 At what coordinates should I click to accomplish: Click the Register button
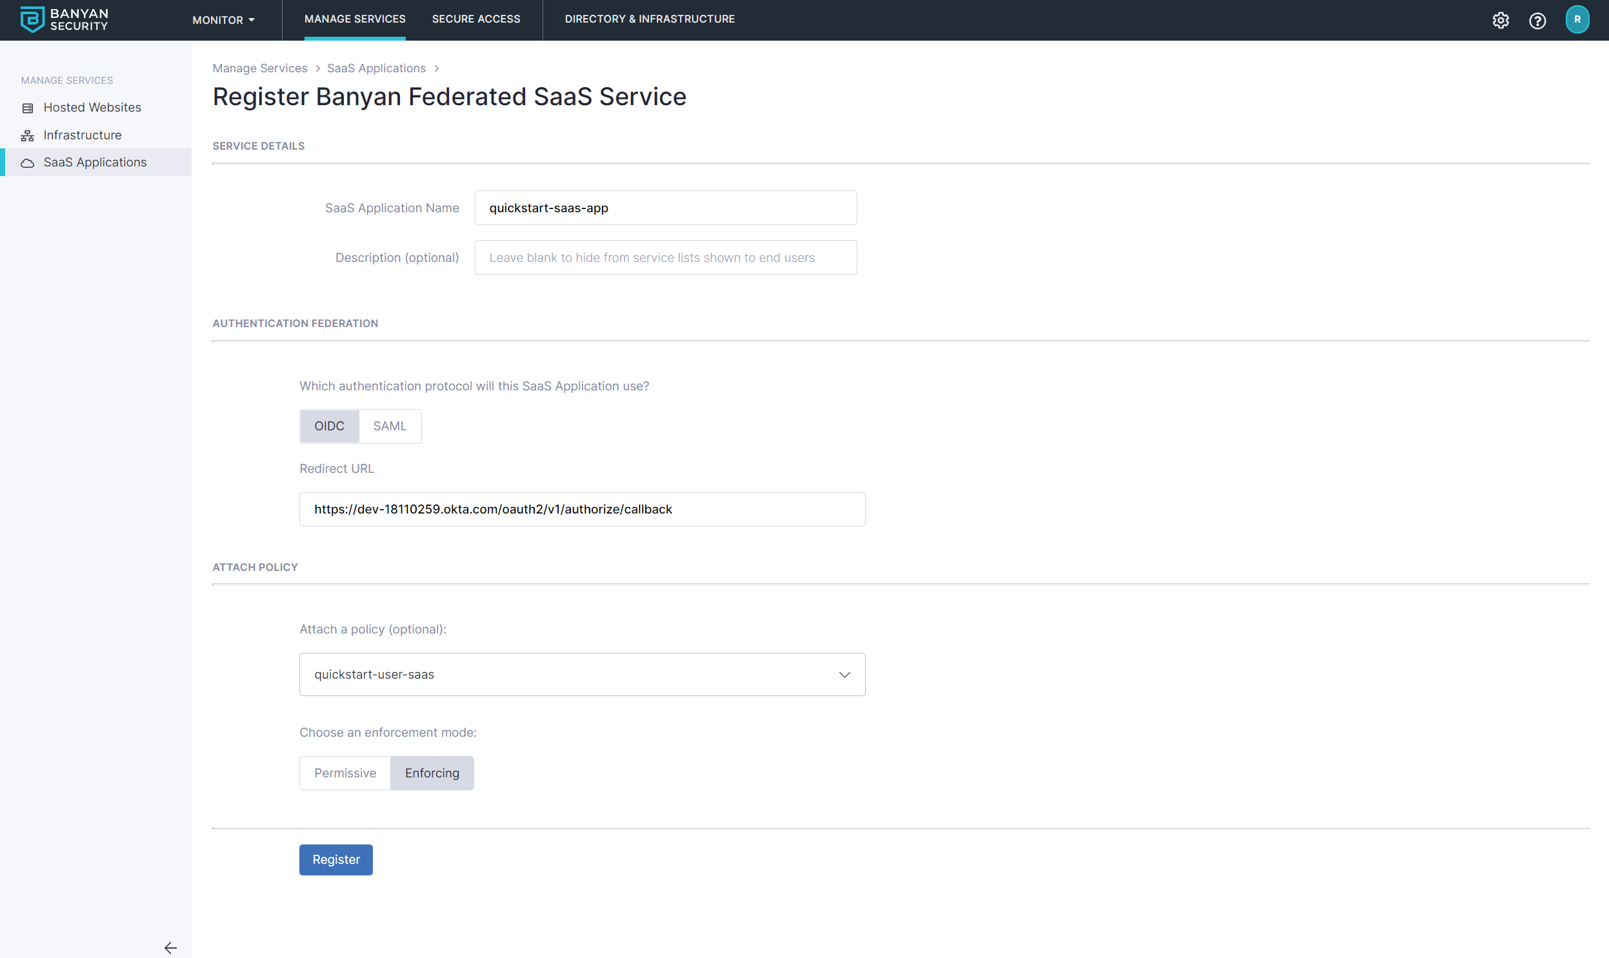point(335,859)
